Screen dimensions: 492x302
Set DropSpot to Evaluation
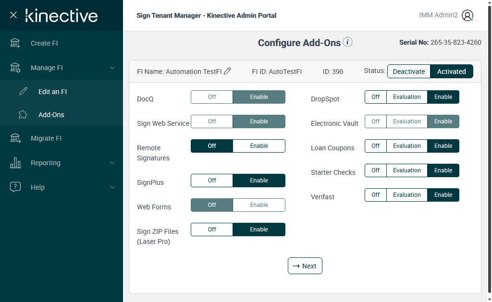(406, 97)
